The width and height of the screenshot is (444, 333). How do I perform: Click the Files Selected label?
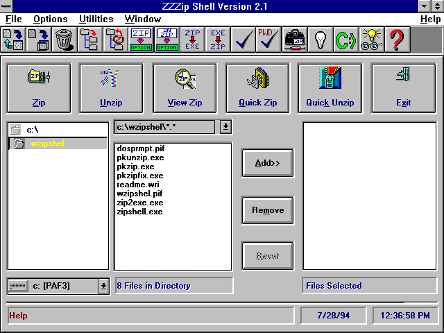pyautogui.click(x=370, y=286)
